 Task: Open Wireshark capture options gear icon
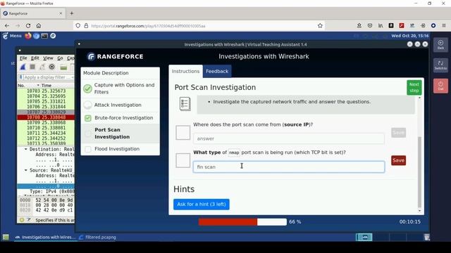point(51,67)
